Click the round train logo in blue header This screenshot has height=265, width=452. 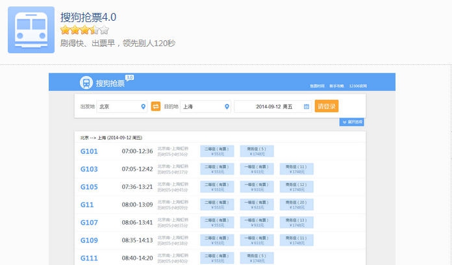click(86, 82)
